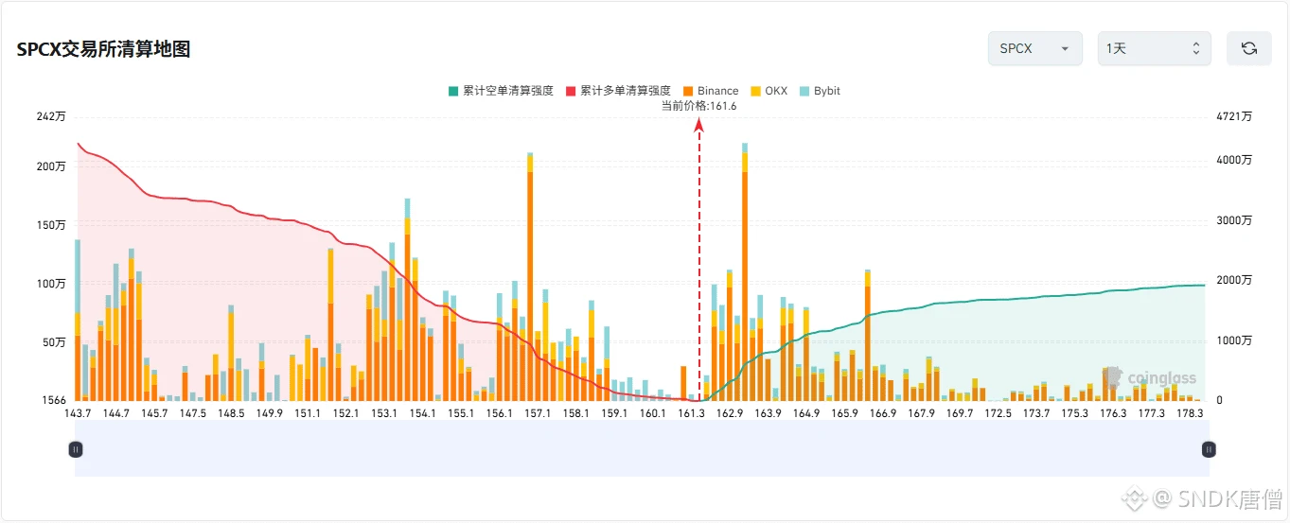Click the 157.1 x-axis price label
This screenshot has height=523, width=1290.
click(x=538, y=413)
